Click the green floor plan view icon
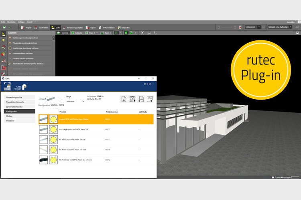Viewport: 301px width, 200px height. click(116, 33)
